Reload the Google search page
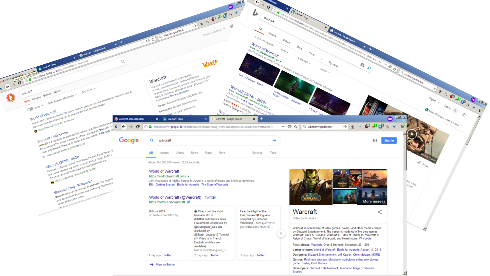 click(138, 127)
